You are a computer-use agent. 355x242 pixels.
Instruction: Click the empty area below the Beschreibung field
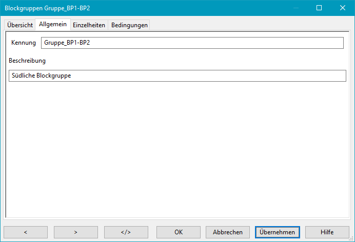click(x=177, y=149)
